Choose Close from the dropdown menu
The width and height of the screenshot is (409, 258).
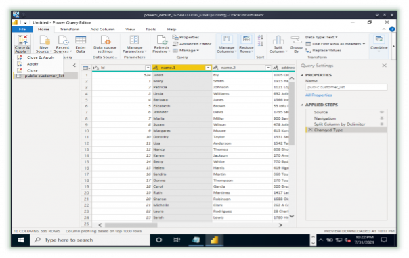pyautogui.click(x=39, y=70)
